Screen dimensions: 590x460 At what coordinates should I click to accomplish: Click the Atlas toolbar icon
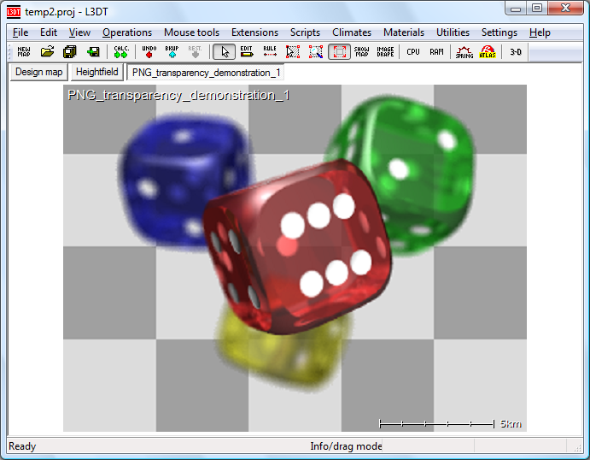pos(488,51)
